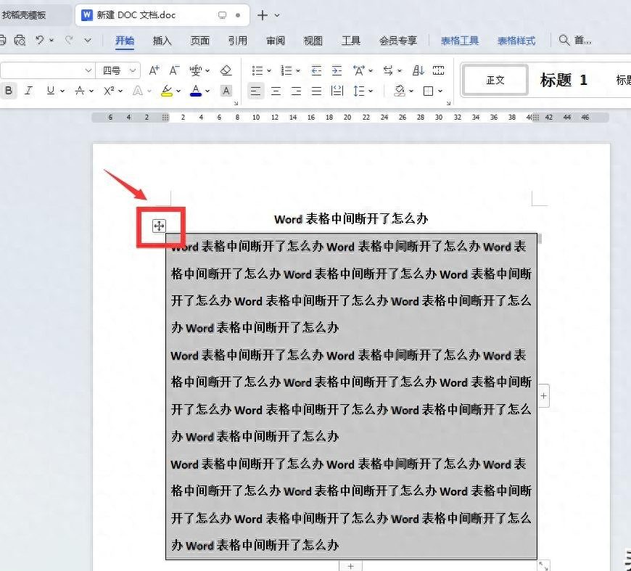Increase font size with the A+ button

154,71
